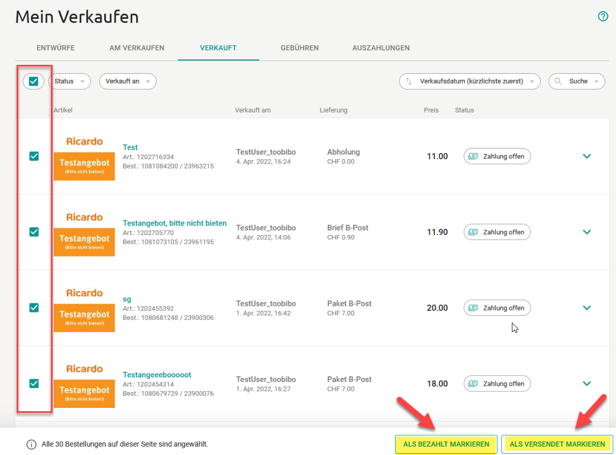Uncheck the select-all checkbox in the filter bar
The height and width of the screenshot is (455, 616).
pyautogui.click(x=34, y=81)
